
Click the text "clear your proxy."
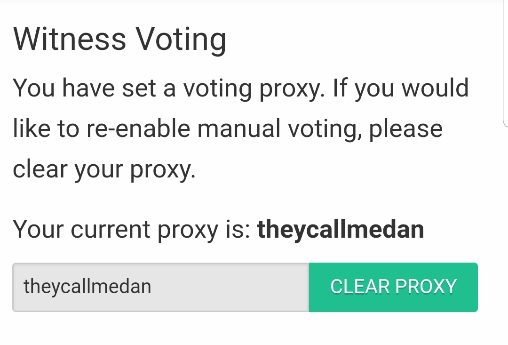click(104, 169)
